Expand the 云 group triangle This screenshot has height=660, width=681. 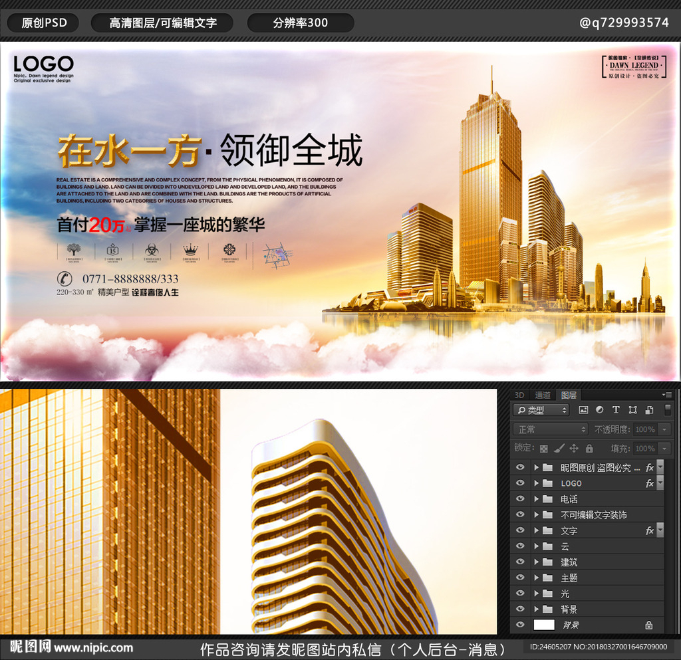coord(537,546)
